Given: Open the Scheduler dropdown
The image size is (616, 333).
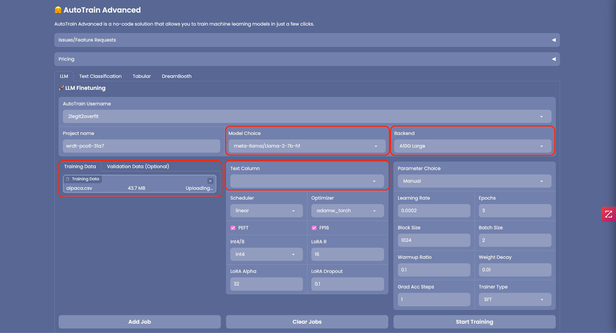Looking at the screenshot, I should [x=266, y=211].
